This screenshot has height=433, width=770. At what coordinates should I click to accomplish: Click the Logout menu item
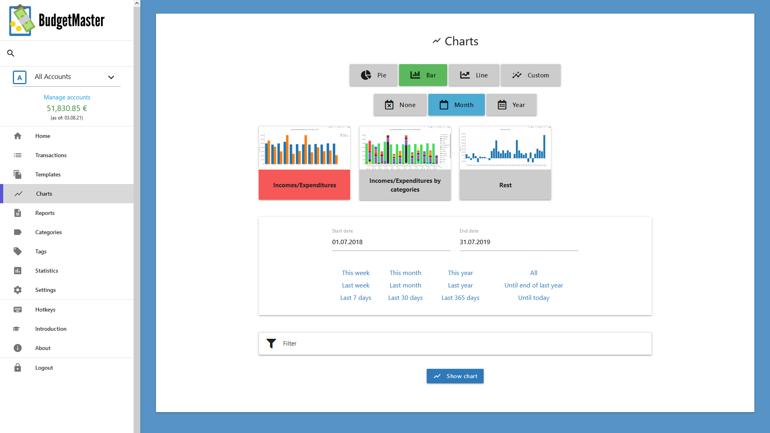[x=67, y=368]
